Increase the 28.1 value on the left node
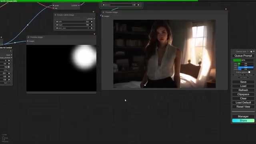 tap(9, 73)
